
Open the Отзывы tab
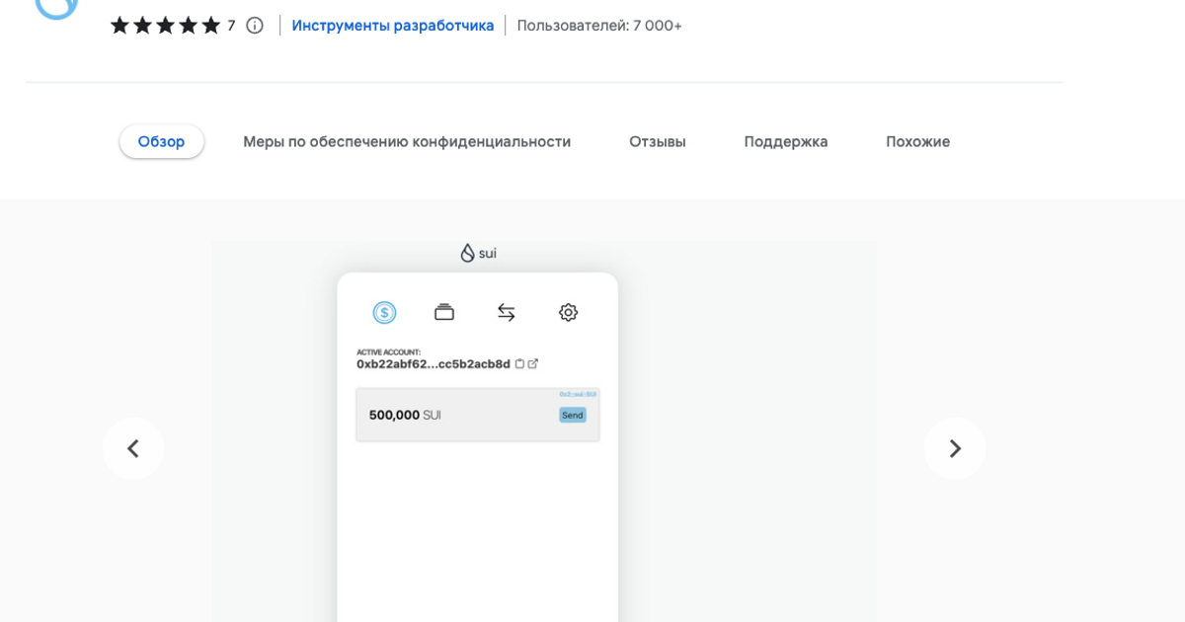pyautogui.click(x=658, y=141)
